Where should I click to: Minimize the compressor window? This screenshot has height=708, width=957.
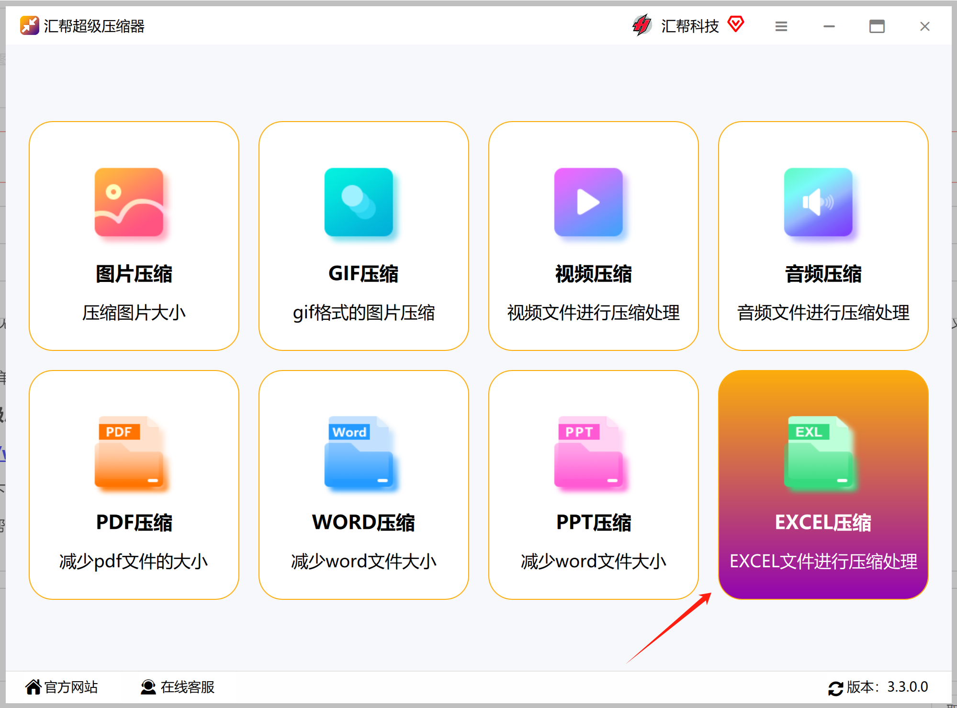[x=829, y=26]
